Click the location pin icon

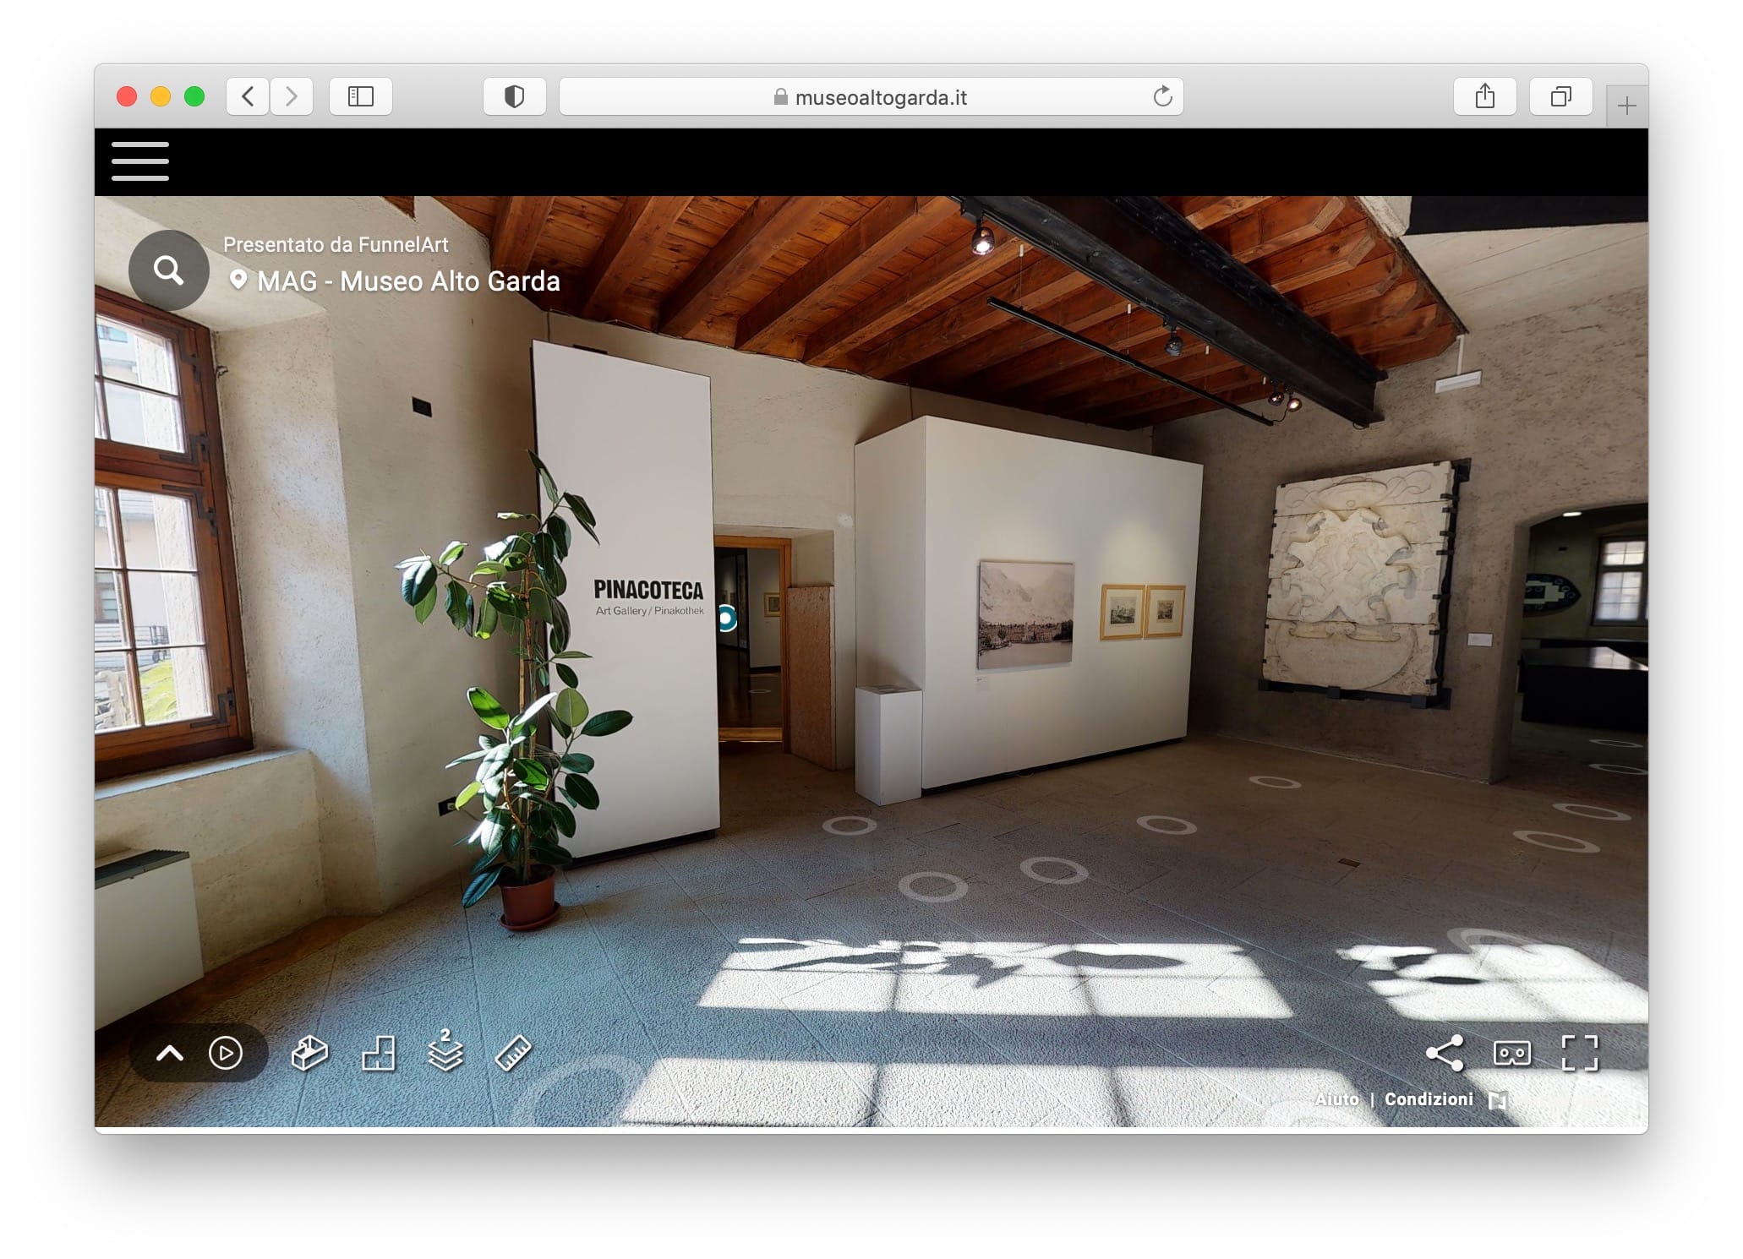(x=238, y=280)
